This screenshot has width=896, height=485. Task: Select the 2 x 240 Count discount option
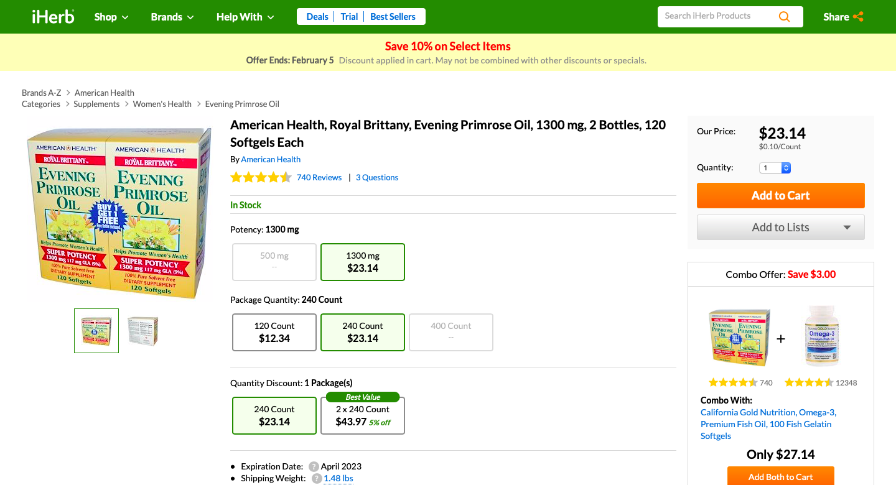pos(363,415)
